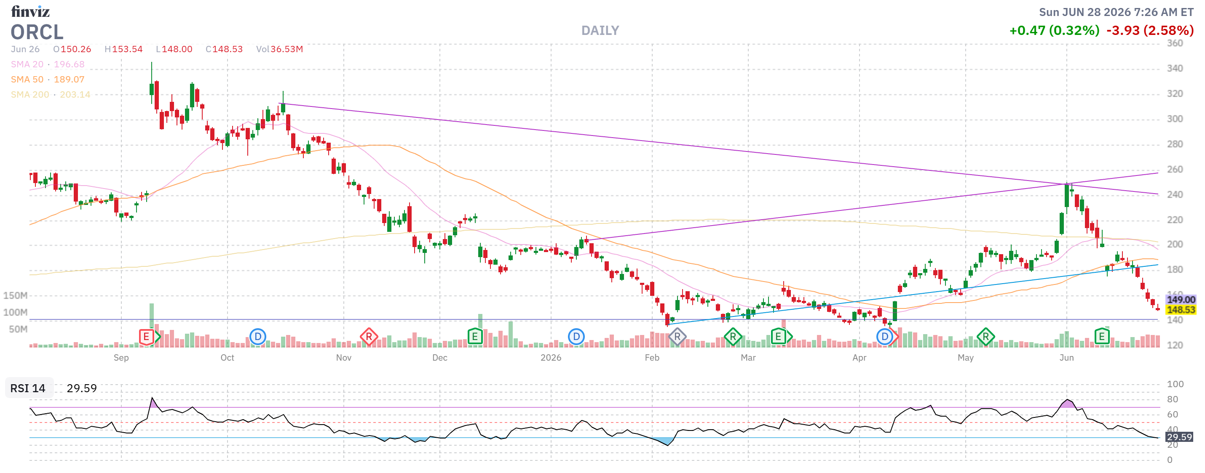Open the green E earnings marker in June
The width and height of the screenshot is (1205, 473).
coord(1102,337)
